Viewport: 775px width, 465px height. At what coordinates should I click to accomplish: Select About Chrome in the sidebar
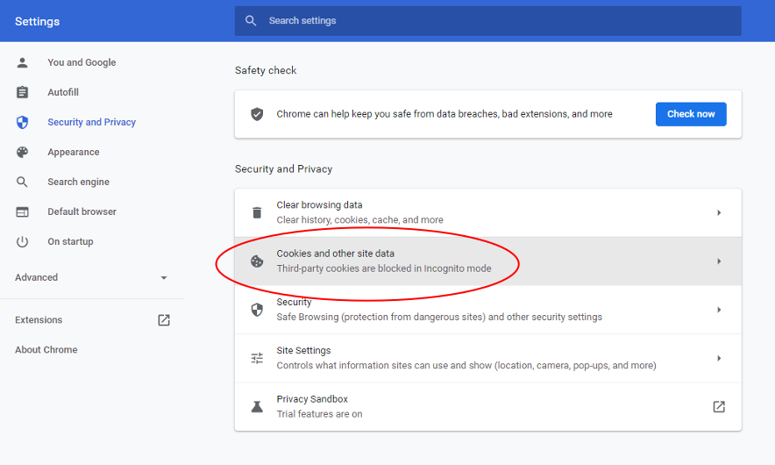[46, 350]
